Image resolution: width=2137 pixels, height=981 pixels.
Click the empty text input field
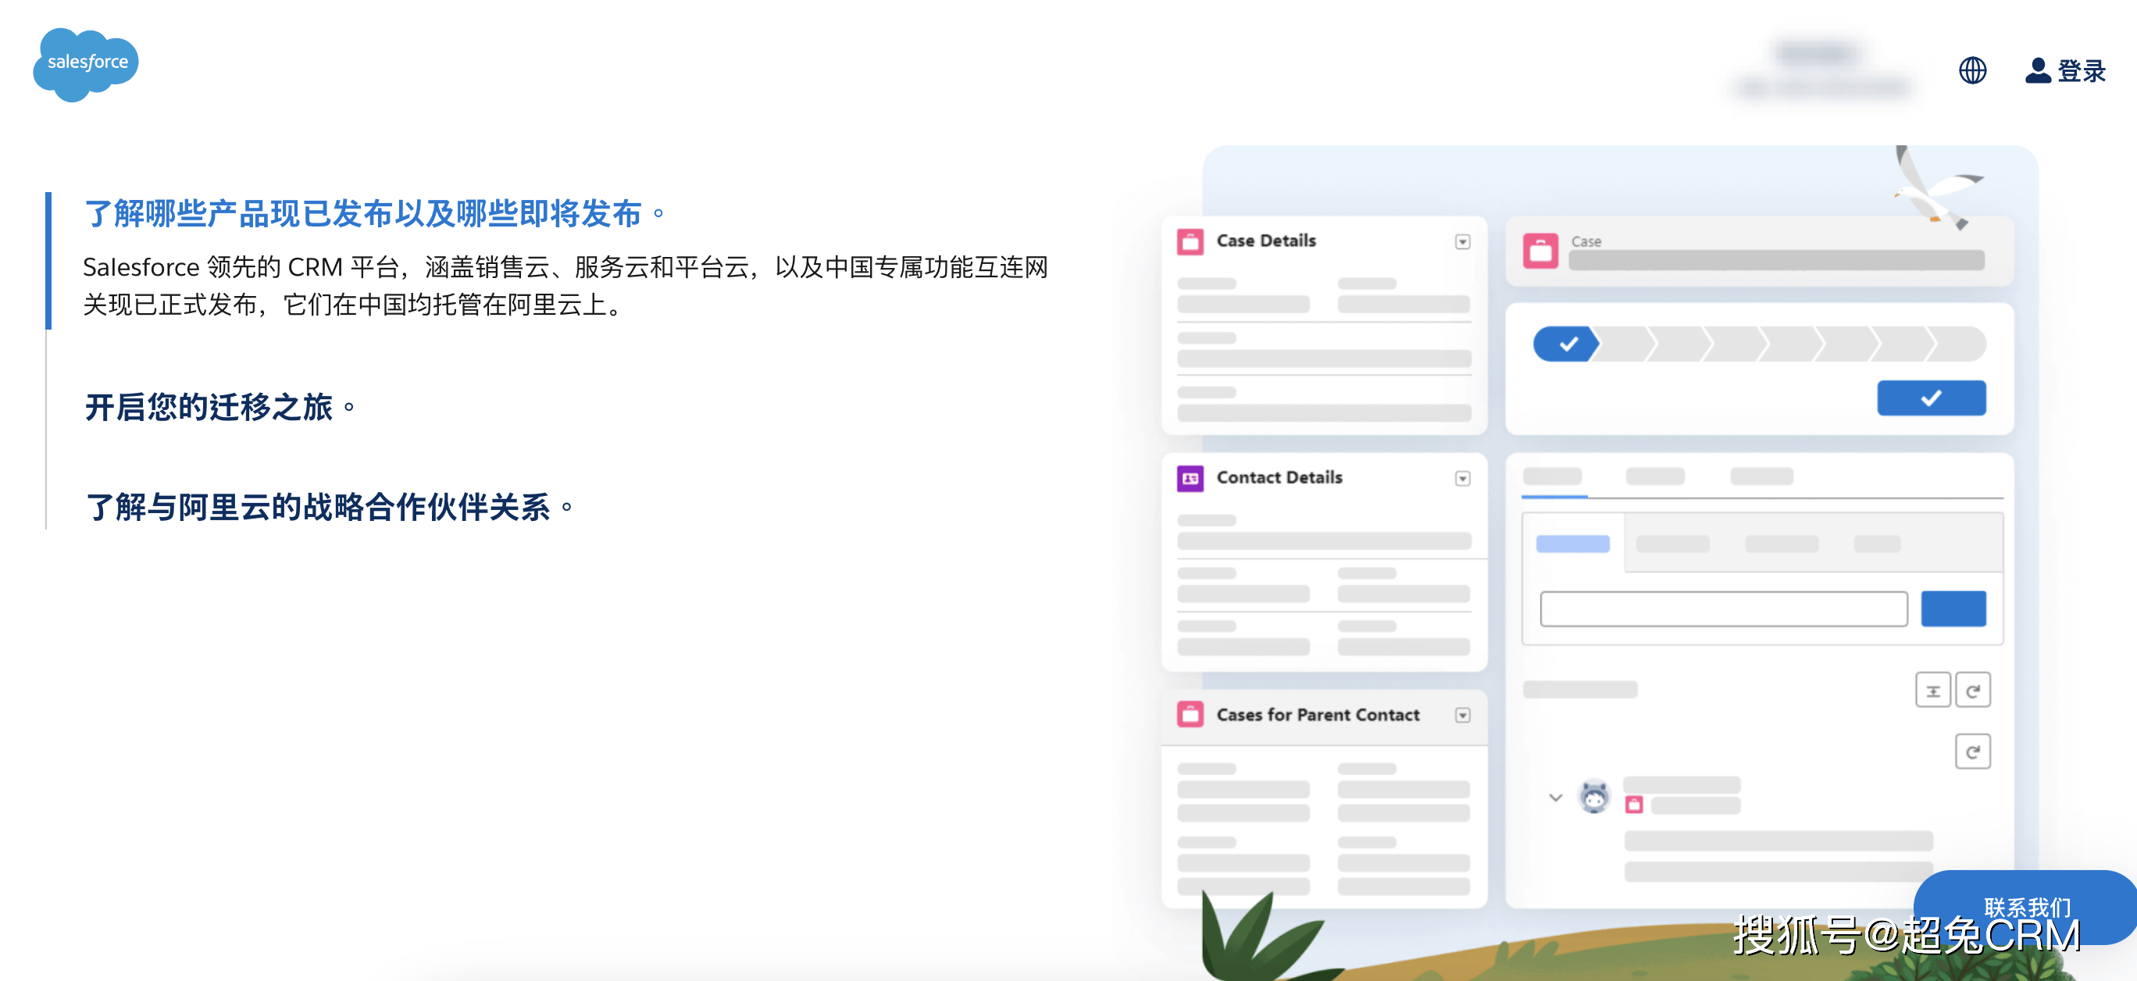(1723, 608)
